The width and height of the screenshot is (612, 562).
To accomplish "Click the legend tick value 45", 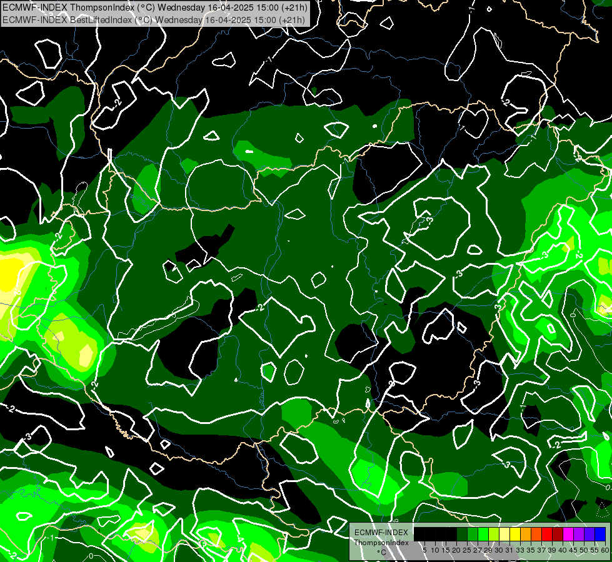I will click(573, 550).
